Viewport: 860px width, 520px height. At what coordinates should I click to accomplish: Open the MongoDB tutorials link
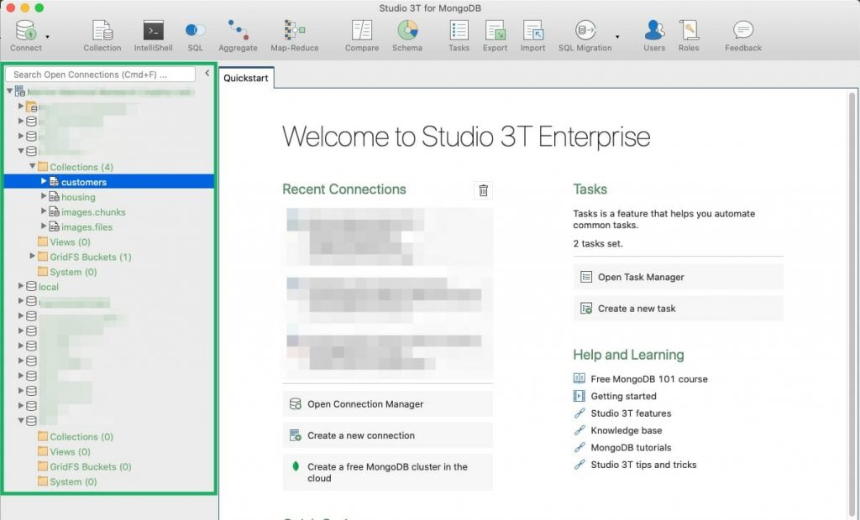[631, 447]
